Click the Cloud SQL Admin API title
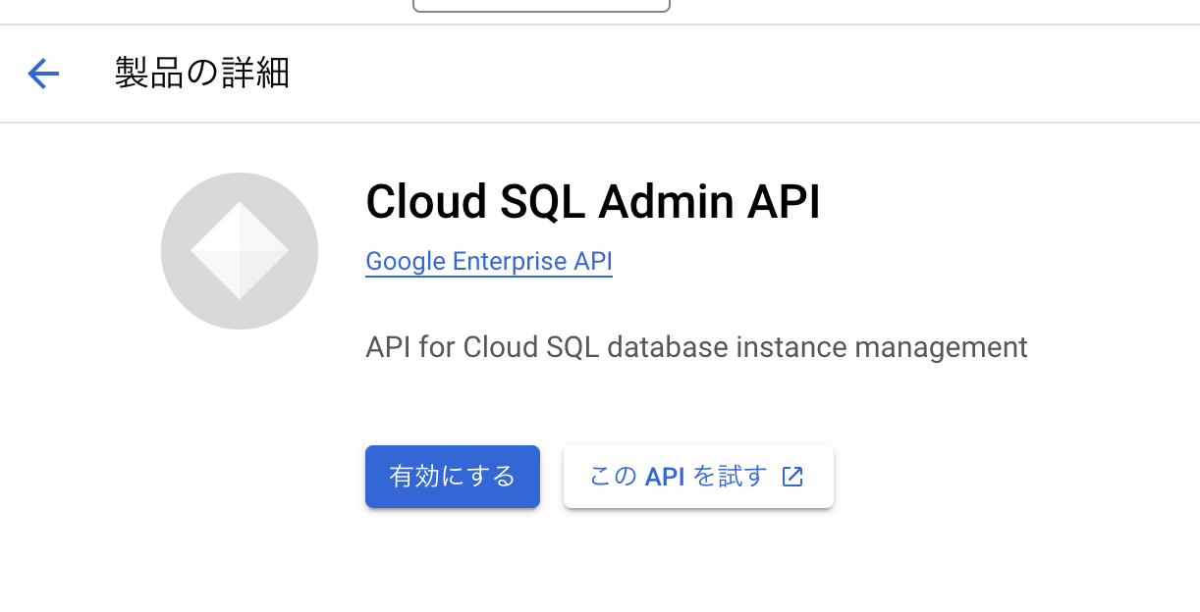The height and width of the screenshot is (612, 1200). 592,202
